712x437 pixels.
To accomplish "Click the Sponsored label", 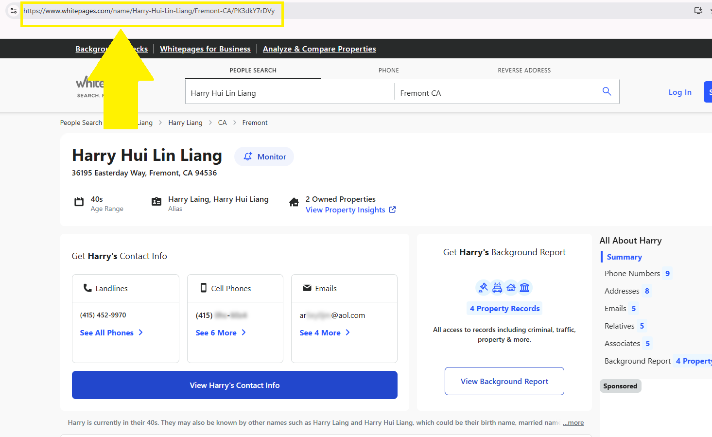I will click(x=620, y=386).
